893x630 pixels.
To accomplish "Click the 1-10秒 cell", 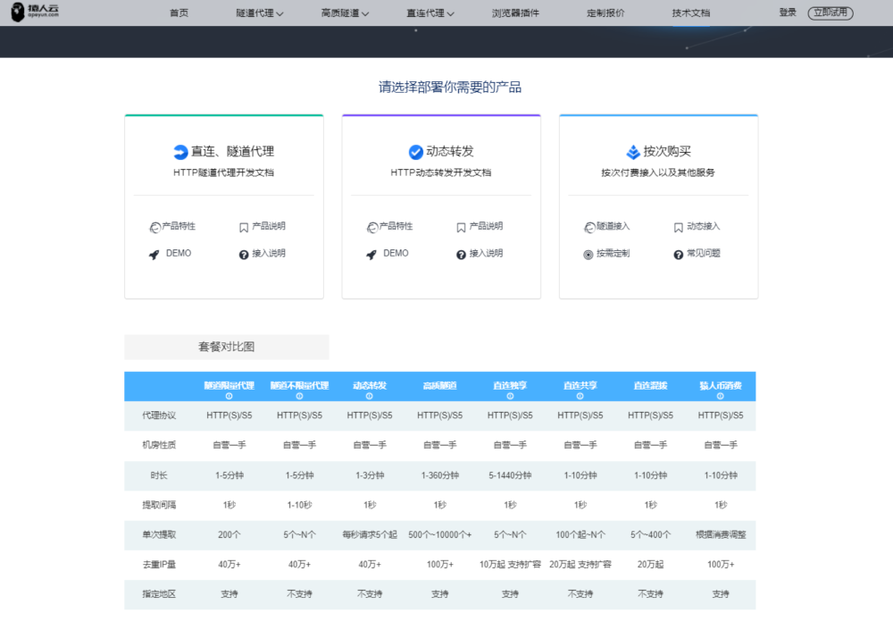I will pyautogui.click(x=299, y=505).
